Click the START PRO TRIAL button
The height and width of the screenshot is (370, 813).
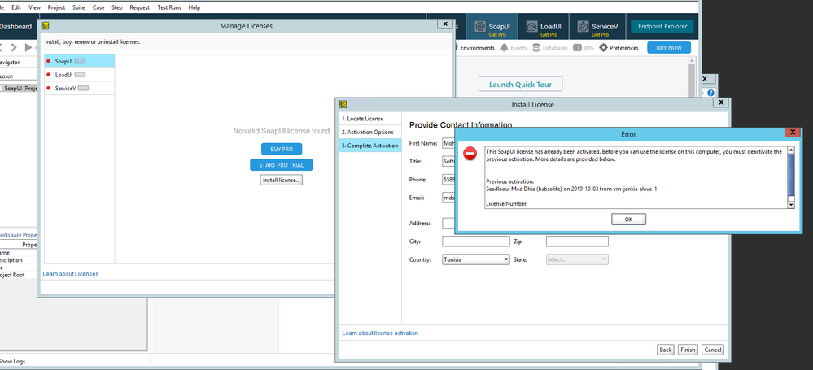[282, 165]
